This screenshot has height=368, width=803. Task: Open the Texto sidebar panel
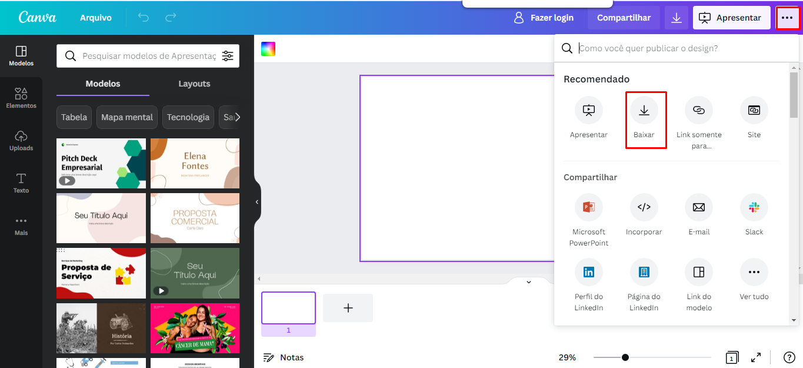pos(21,183)
